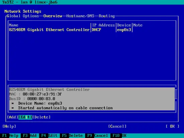Click BusID value 0000:00:03.0
The width and height of the screenshot is (184, 138).
[41, 99]
